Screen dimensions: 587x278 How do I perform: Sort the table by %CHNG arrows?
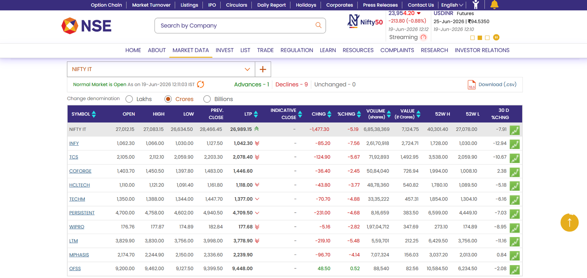pyautogui.click(x=359, y=114)
